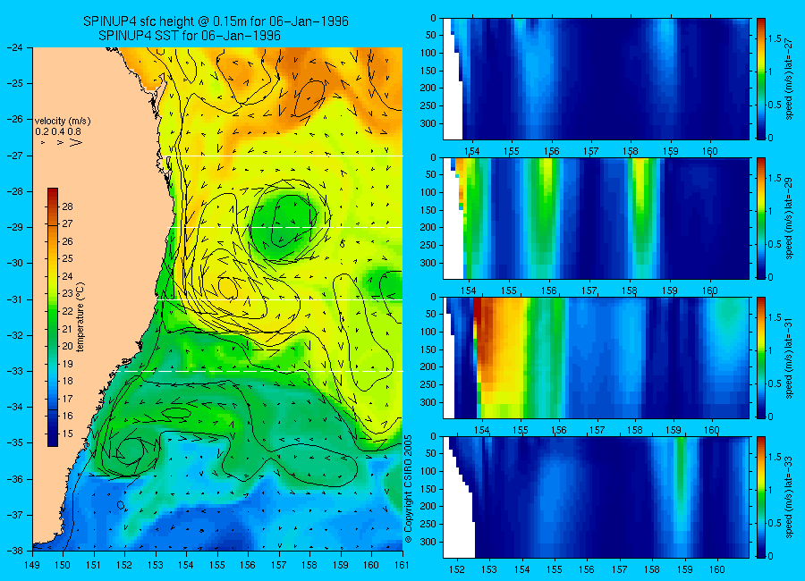Select the "speed (m/s) lat=-33" label
Screen dimensions: 805x581
(789, 497)
